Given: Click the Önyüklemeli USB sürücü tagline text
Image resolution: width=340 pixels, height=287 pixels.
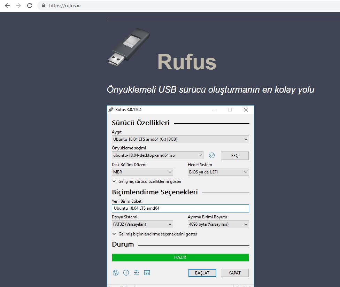Looking at the screenshot, I should click(x=210, y=90).
